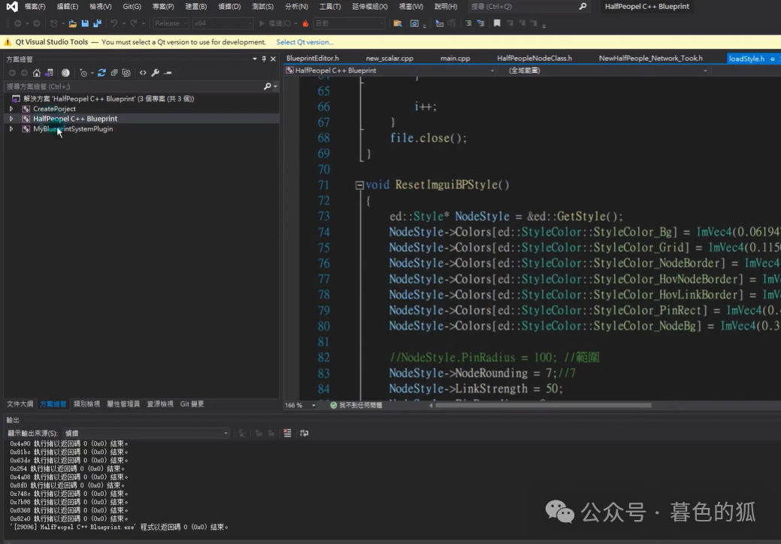Toggle word wrap in the Output panel

[x=304, y=433]
